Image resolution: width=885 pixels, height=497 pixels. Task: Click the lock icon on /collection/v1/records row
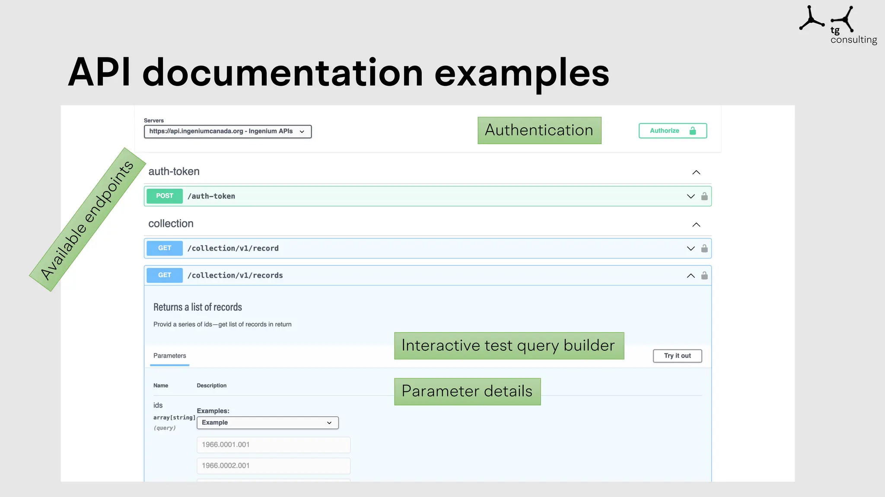[704, 276]
